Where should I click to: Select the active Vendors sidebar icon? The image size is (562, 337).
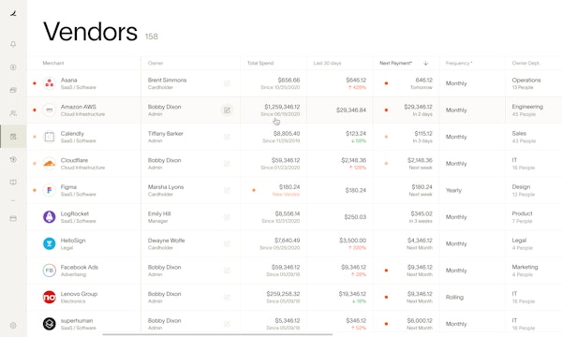(13, 137)
